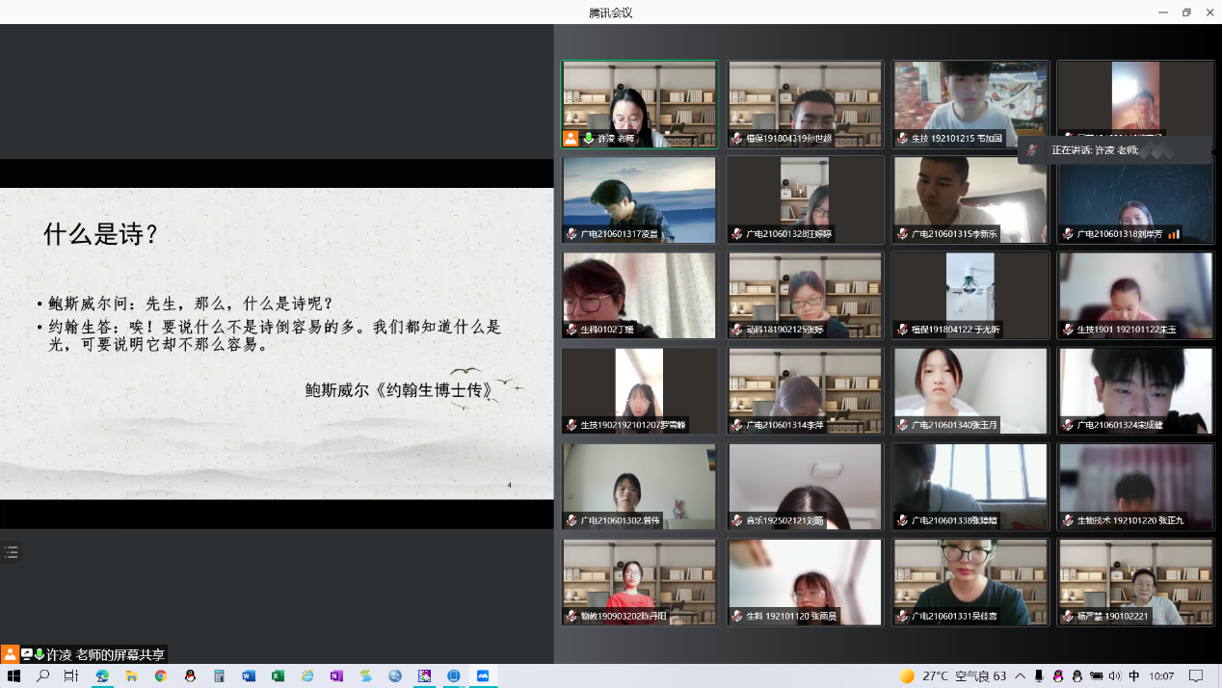Click the signal strength icon on 刘岸芳's tile

click(1174, 234)
